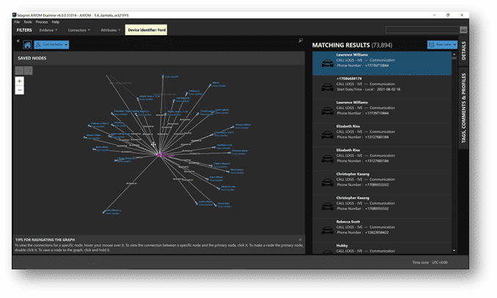Screen dimensions: 497x298
Task: Close the graph navigation tips panel
Action: tap(299, 239)
